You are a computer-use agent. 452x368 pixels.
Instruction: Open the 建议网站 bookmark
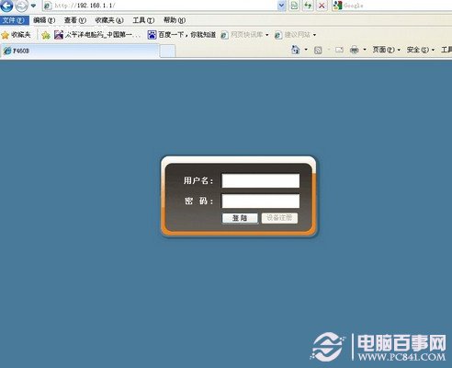click(292, 35)
